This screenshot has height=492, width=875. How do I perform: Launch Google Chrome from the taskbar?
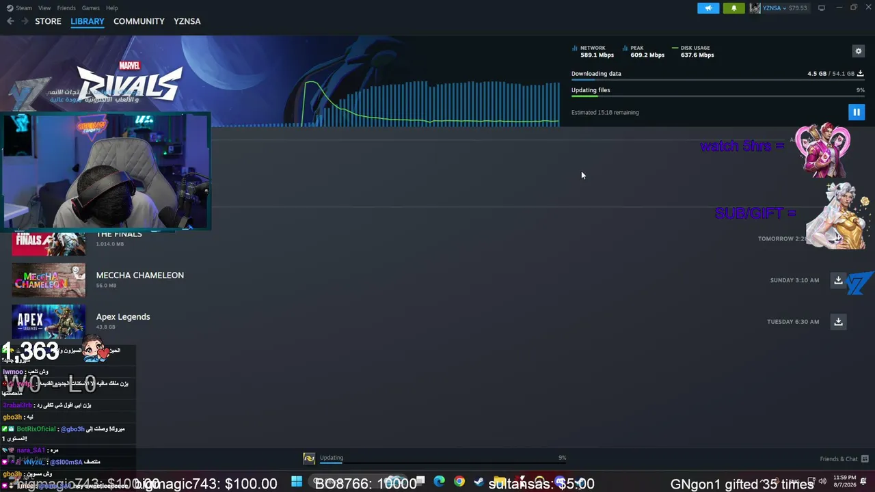point(459,482)
